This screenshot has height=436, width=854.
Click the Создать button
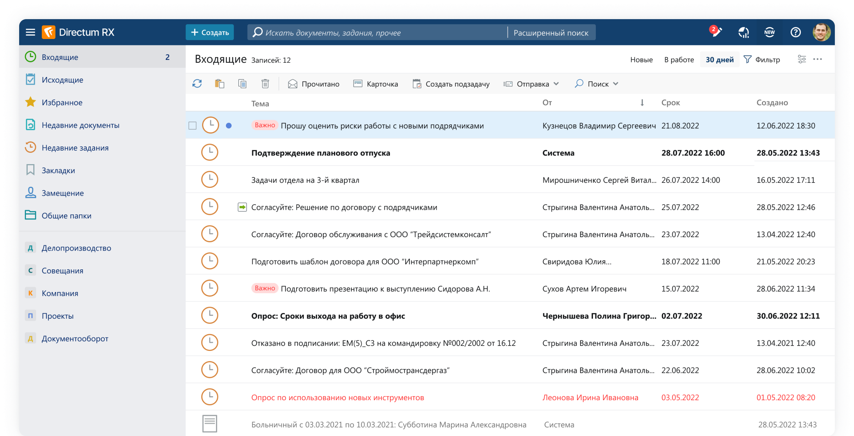click(x=210, y=32)
